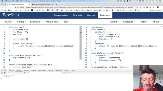Open the Facebook 'F' bookmark
Screen dimensions: 163x91
[x=58, y=10]
